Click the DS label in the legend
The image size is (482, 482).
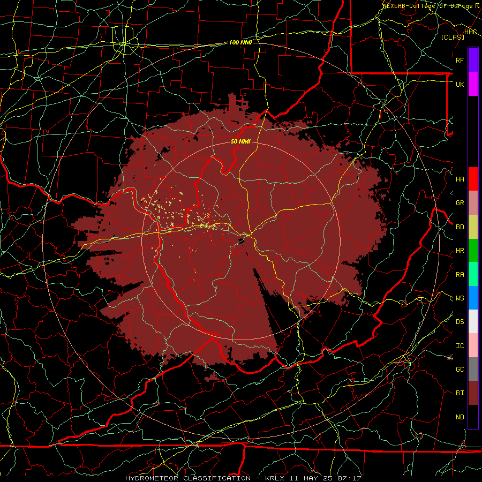click(460, 322)
